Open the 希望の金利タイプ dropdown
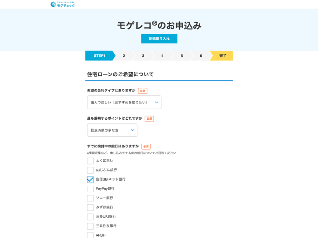The image size is (318, 238). (x=124, y=102)
